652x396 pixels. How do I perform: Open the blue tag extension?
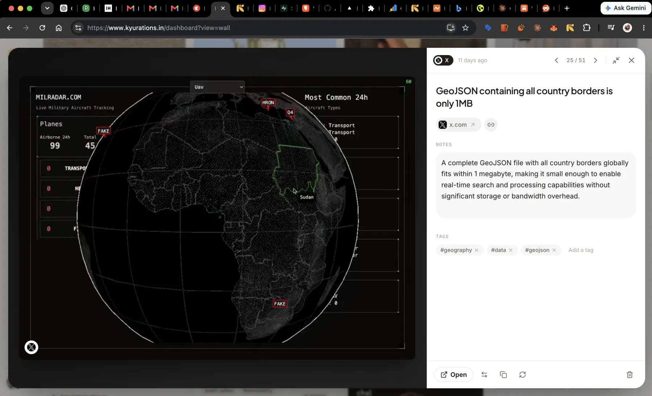(x=488, y=28)
